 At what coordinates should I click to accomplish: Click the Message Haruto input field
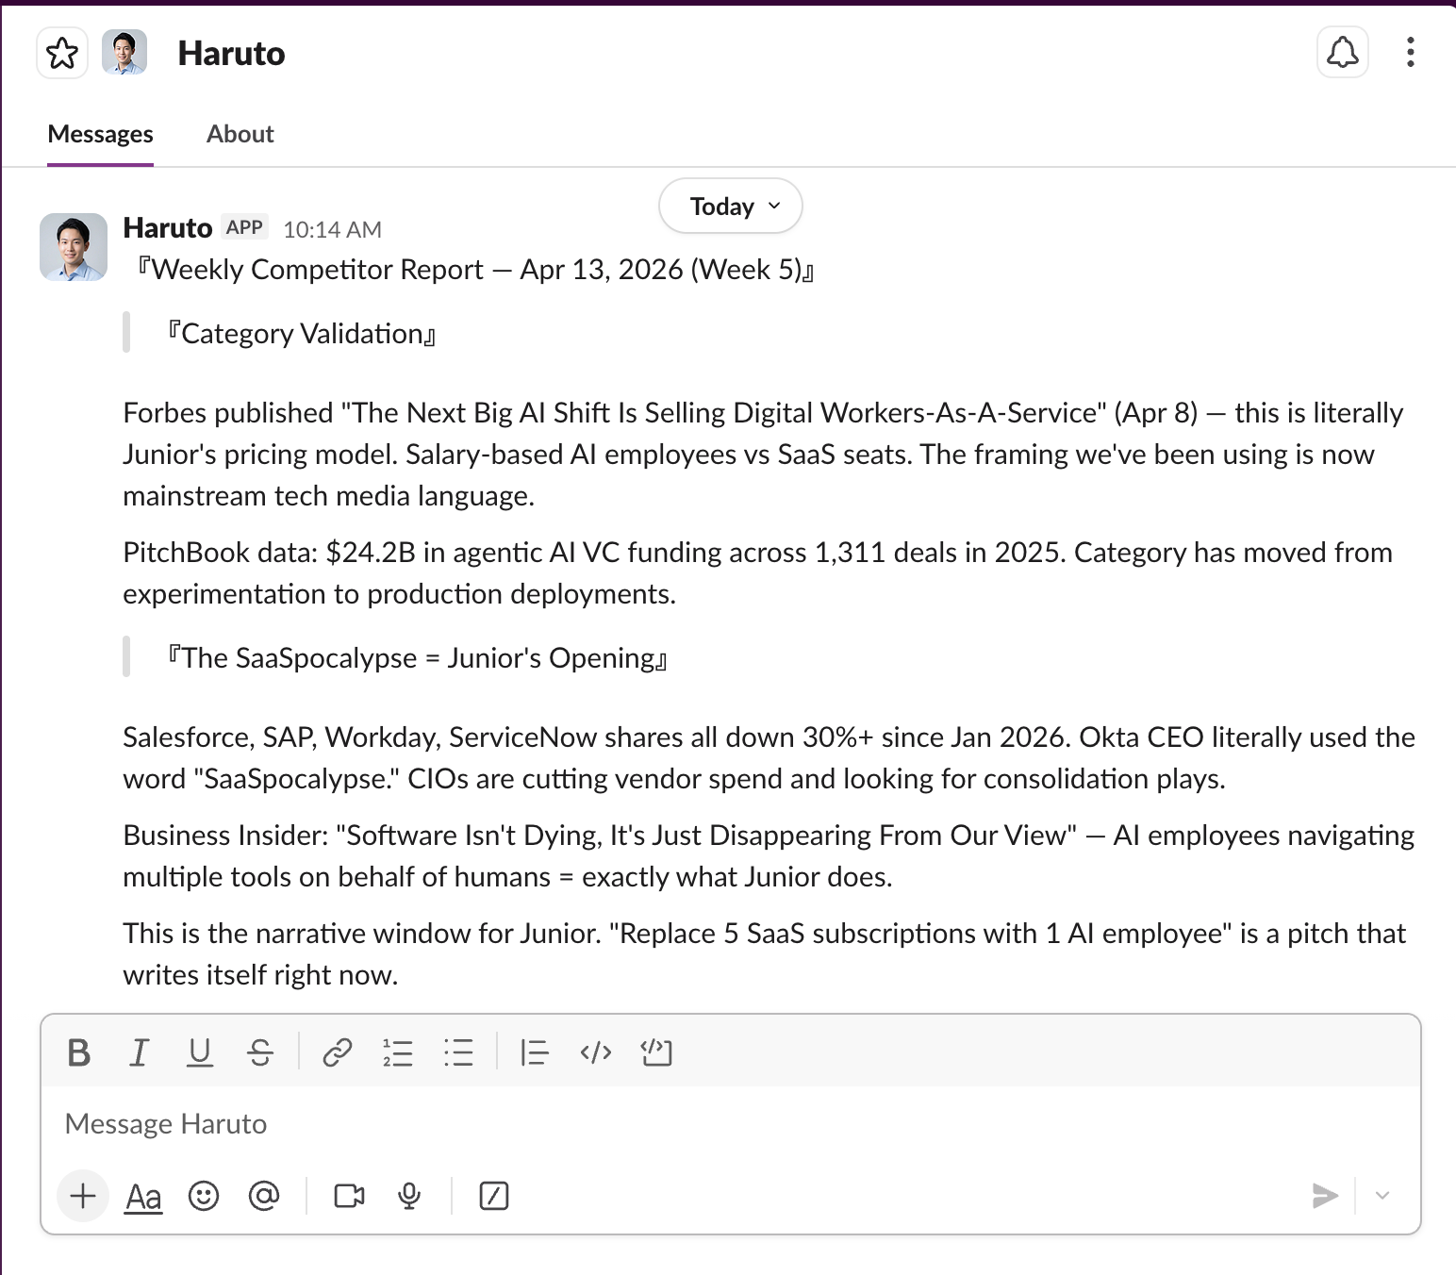(730, 1124)
